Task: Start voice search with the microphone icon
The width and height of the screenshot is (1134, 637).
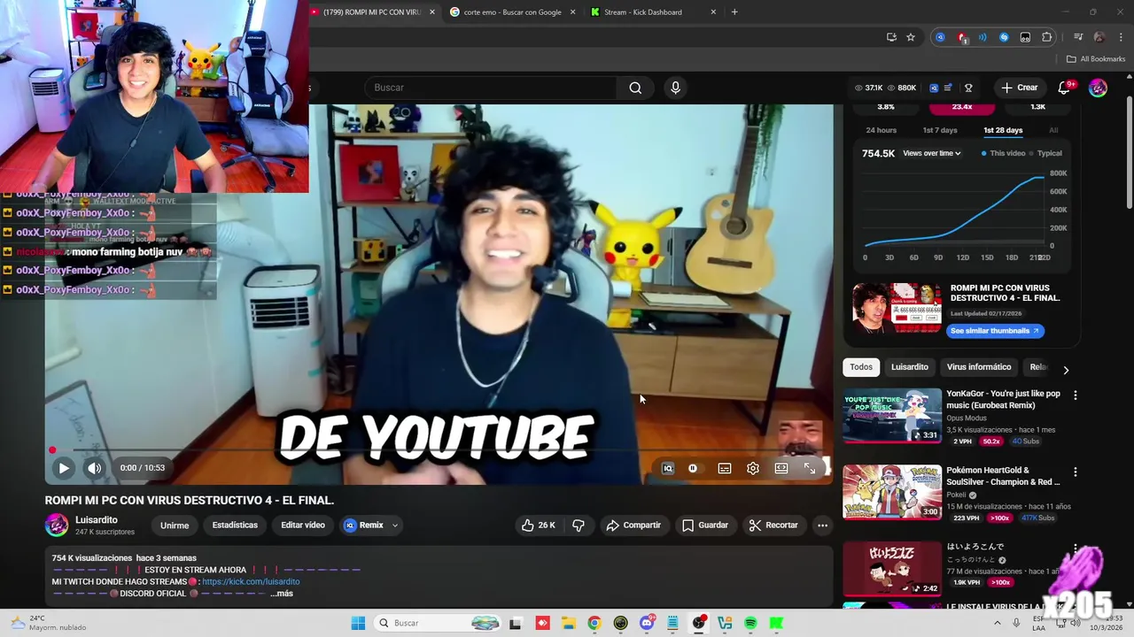Action: 675,88
